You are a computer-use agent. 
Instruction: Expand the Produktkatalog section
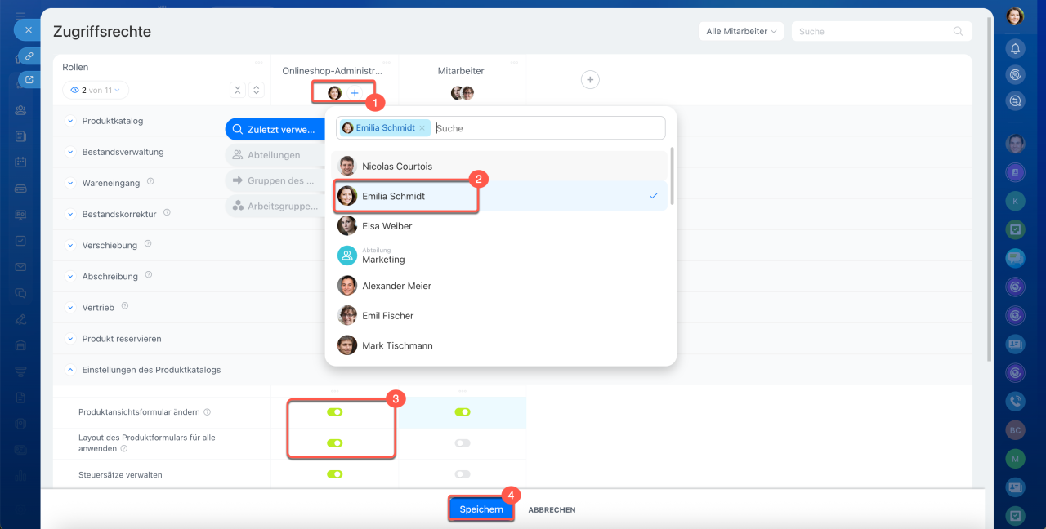pos(69,121)
